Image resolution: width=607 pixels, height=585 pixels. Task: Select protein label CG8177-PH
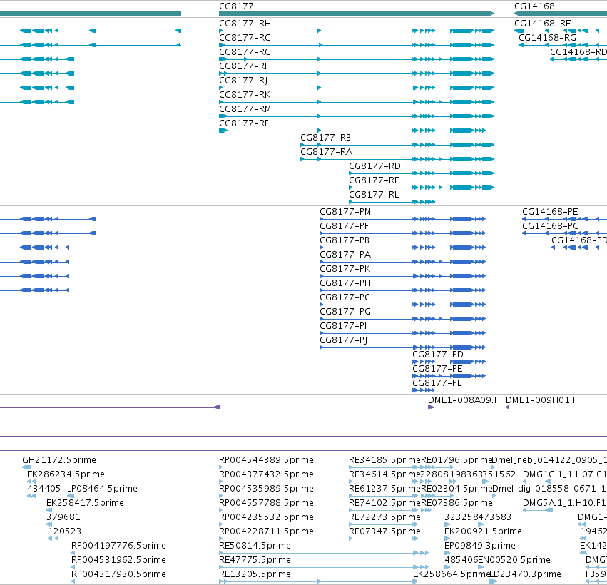(x=345, y=284)
